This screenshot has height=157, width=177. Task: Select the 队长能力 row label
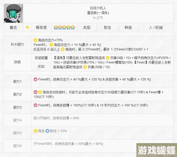tap(17, 44)
